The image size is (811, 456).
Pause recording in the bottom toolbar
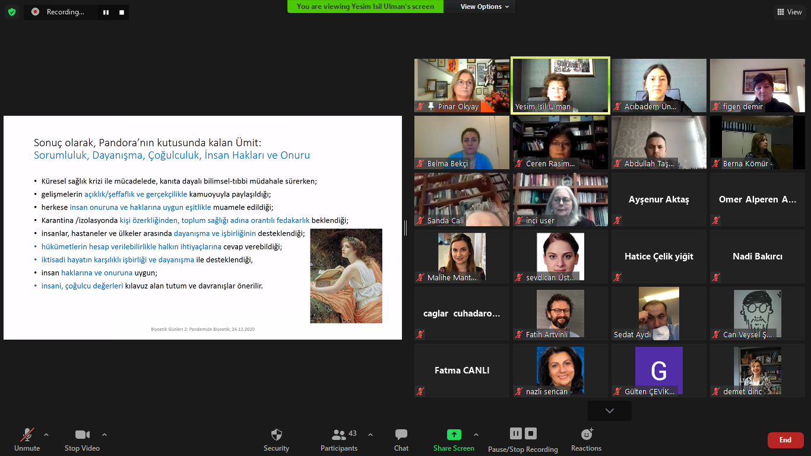[515, 433]
